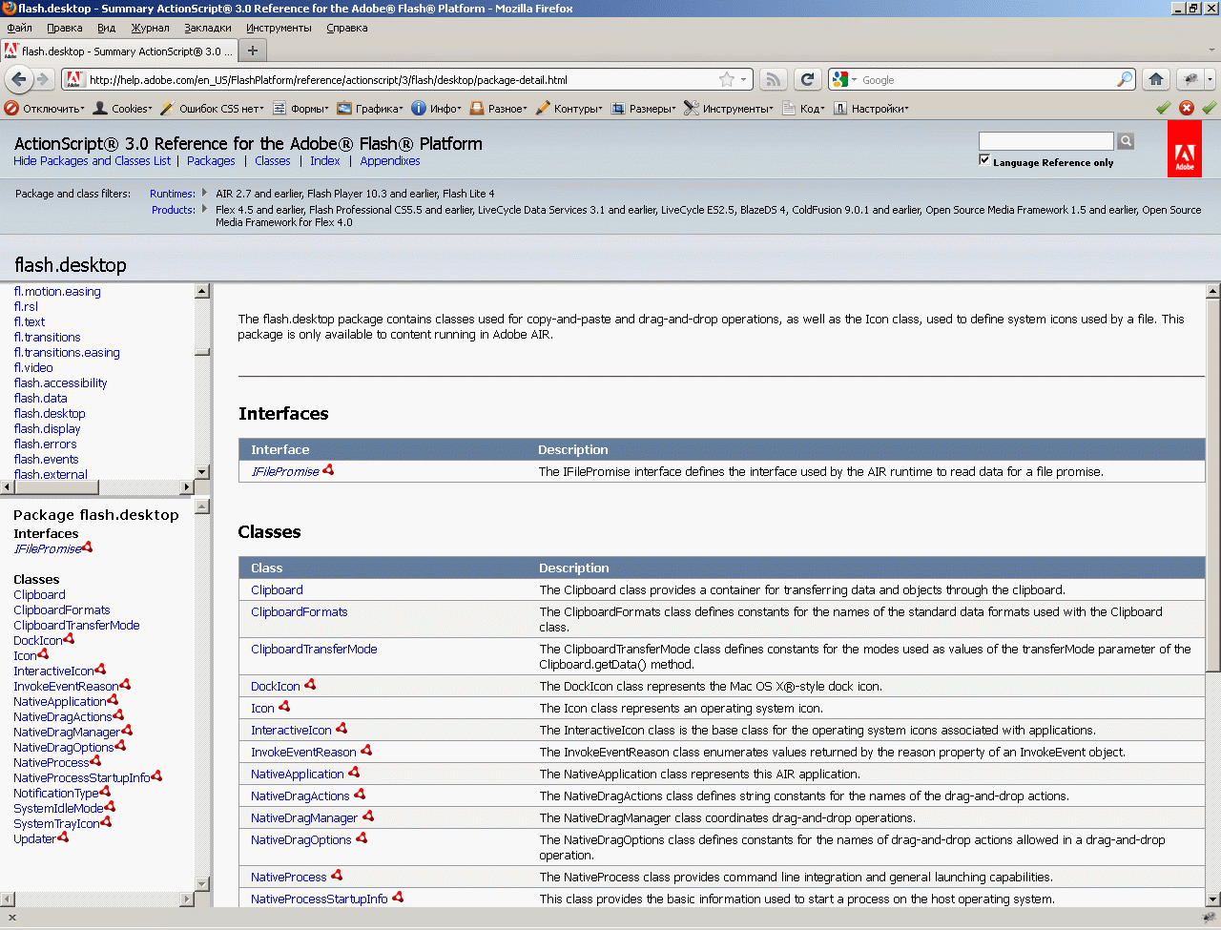
Task: Open the 'Размеры' dropdown menu
Action: click(x=644, y=109)
